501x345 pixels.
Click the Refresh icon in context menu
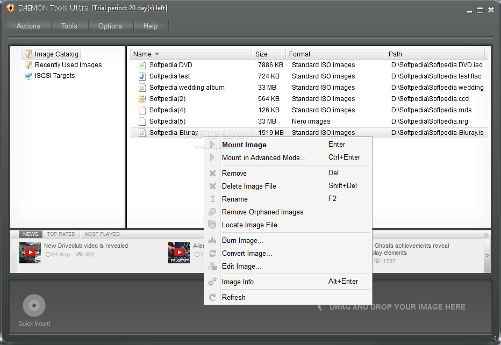[x=213, y=297]
